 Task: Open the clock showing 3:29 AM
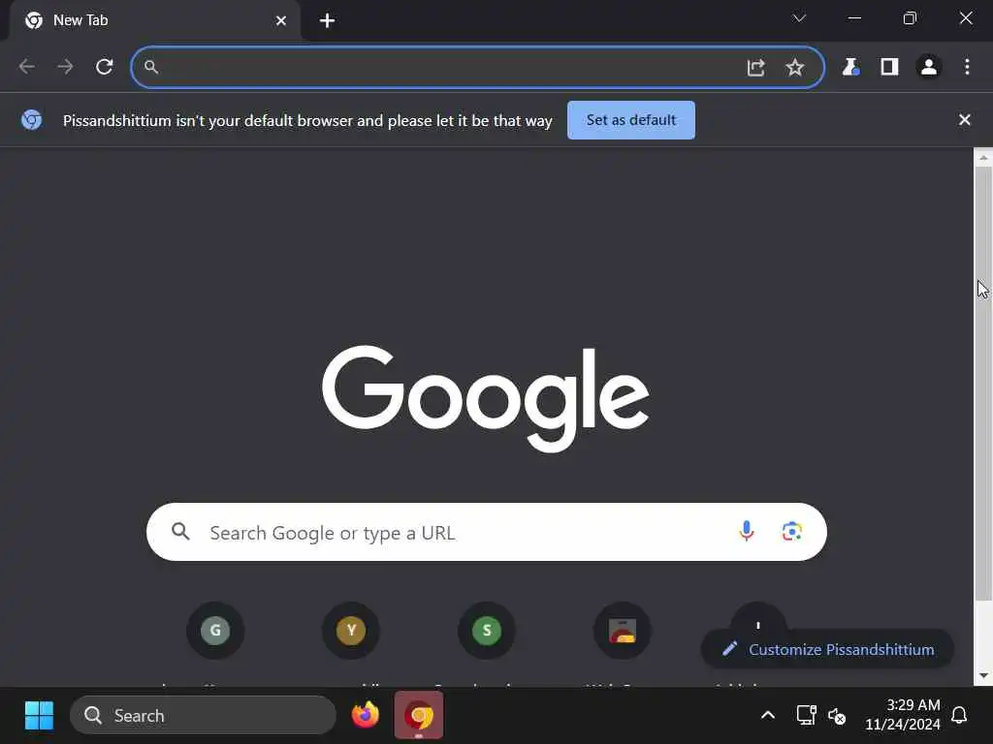click(x=903, y=715)
